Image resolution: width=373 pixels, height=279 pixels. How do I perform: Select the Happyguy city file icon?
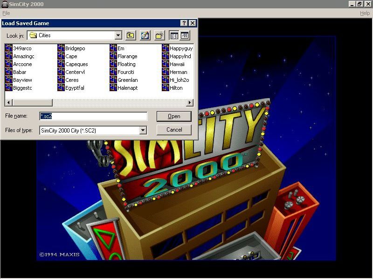[166, 48]
